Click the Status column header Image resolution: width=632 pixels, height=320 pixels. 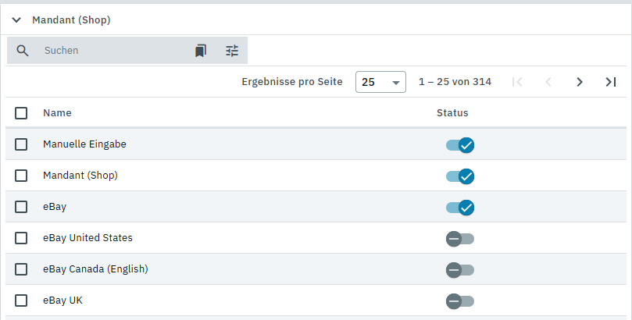pyautogui.click(x=452, y=113)
